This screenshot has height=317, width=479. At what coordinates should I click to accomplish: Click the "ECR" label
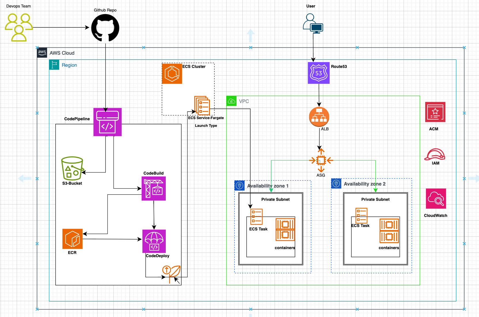(x=72, y=253)
